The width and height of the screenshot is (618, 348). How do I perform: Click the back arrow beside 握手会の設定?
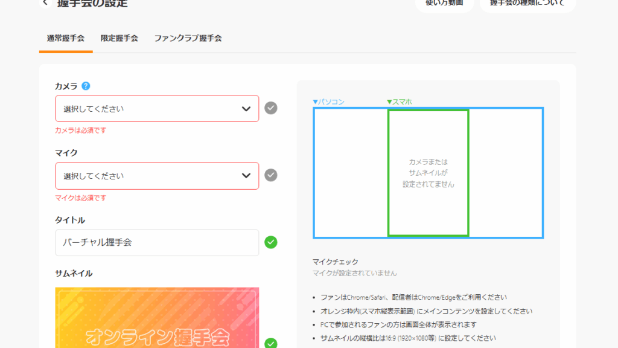pyautogui.click(x=45, y=3)
